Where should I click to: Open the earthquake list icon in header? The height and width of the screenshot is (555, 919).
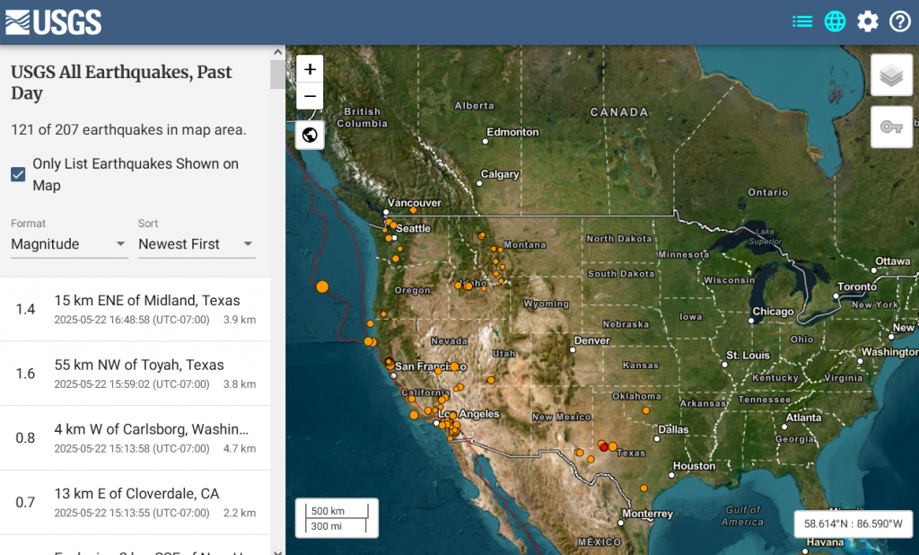802,22
